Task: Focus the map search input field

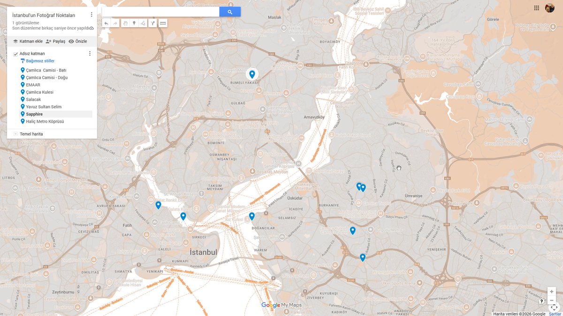Action: point(160,12)
